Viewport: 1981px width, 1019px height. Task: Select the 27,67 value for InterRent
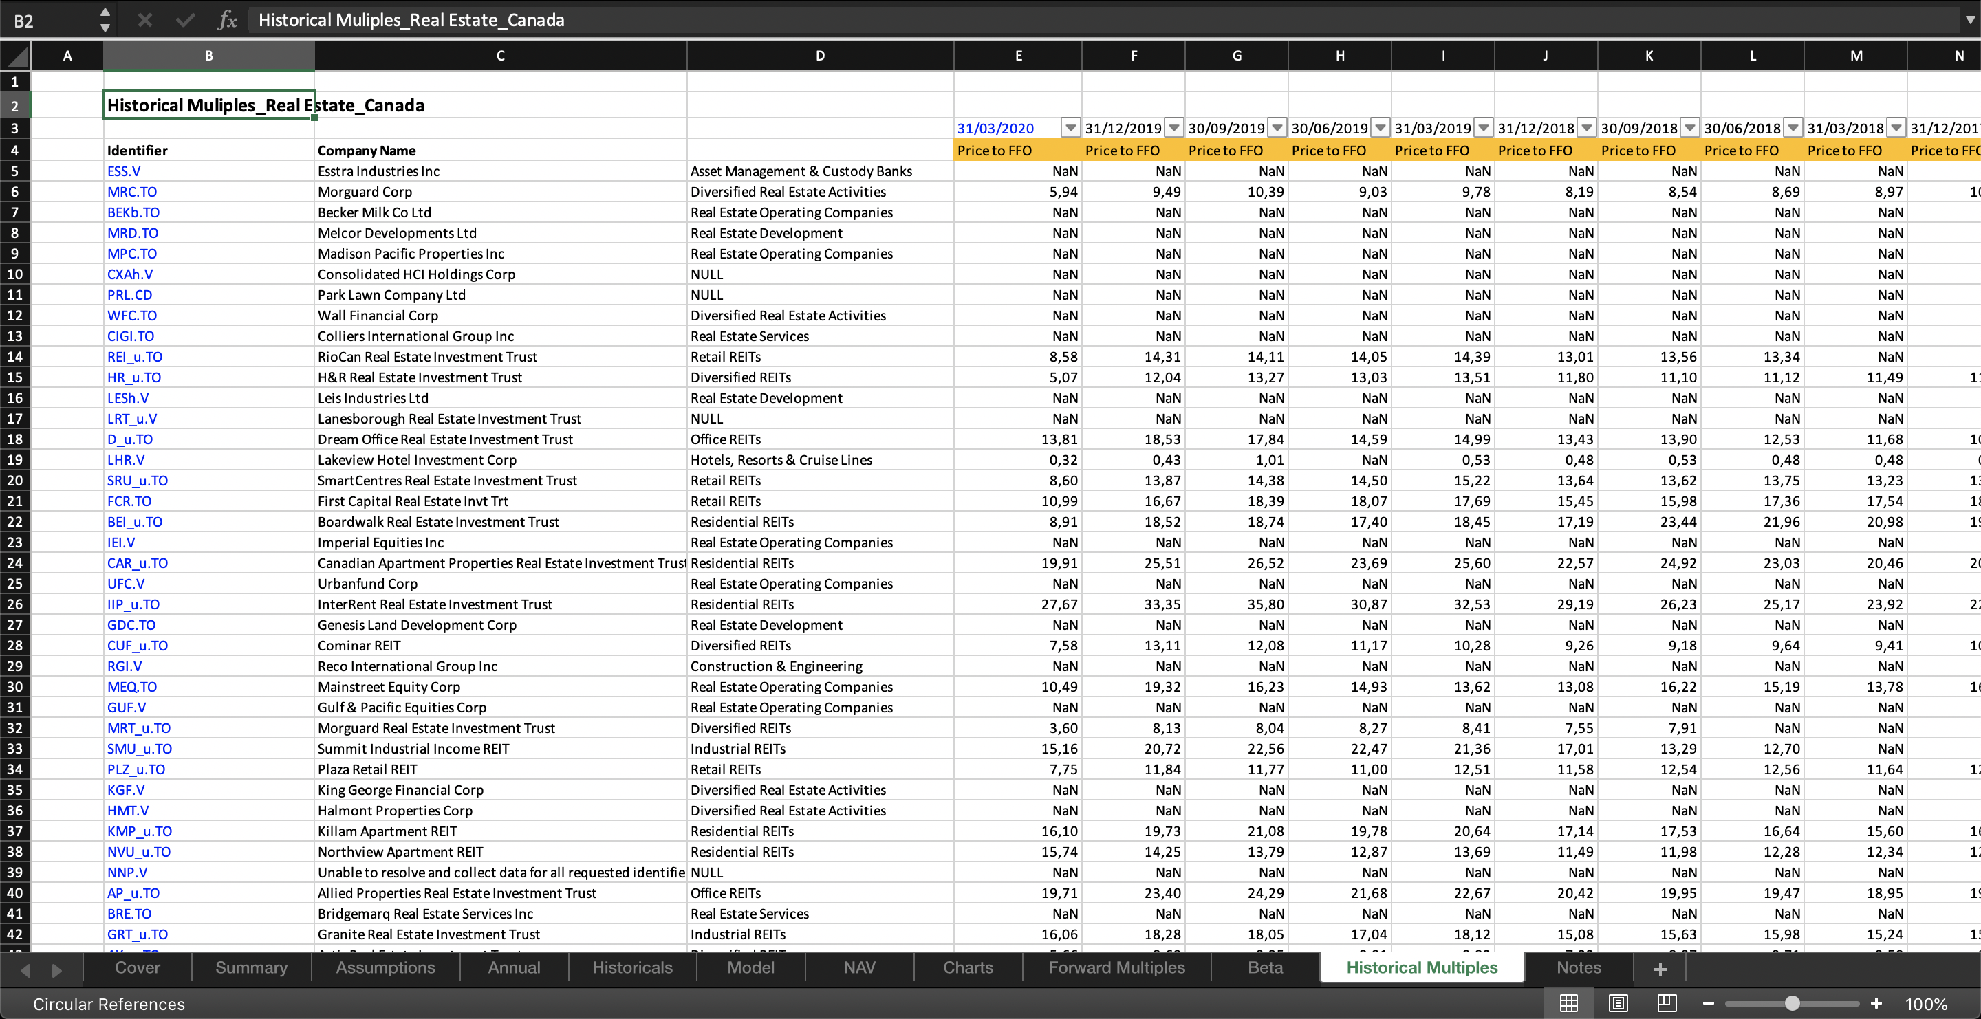tap(1017, 605)
